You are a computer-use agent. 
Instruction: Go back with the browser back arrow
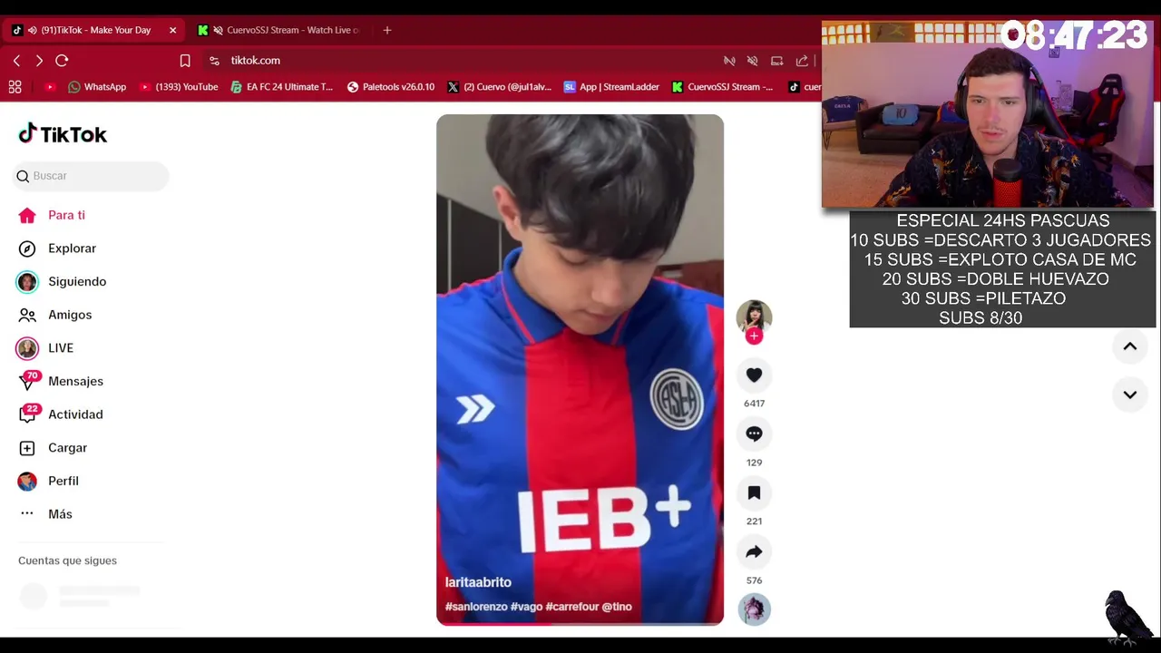click(x=16, y=61)
